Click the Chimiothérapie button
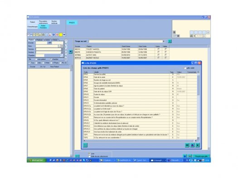This screenshot has width=238, height=178. click(33, 27)
